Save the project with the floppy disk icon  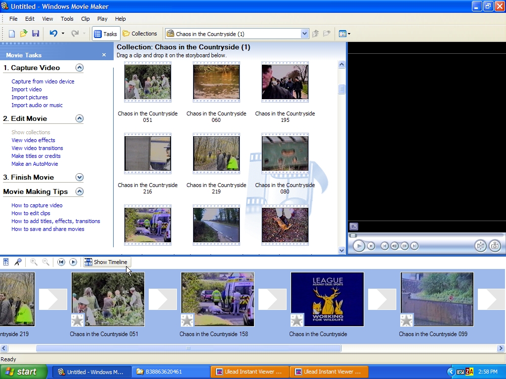(36, 34)
